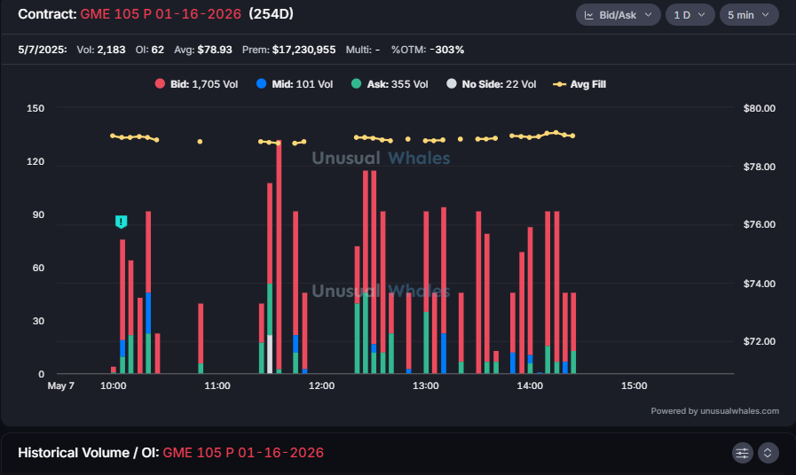Viewport: 796px width, 475px height.
Task: Click the $80.00 price axis label
Action: point(759,108)
